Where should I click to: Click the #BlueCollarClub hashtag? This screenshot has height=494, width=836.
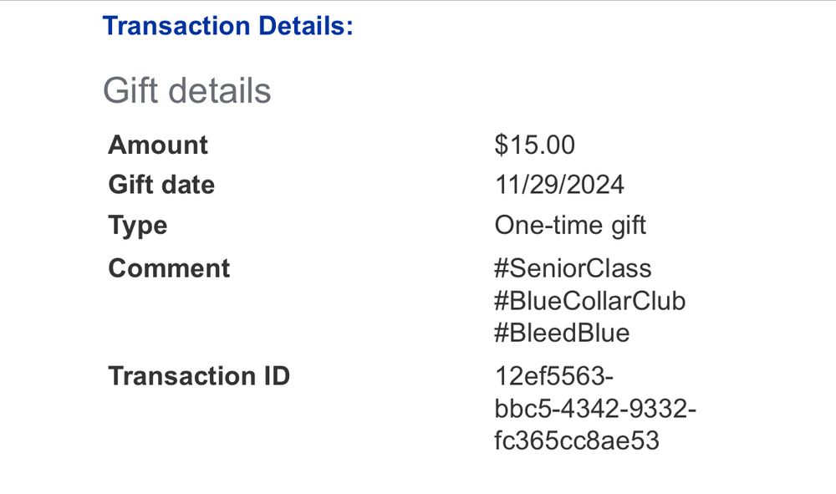[x=589, y=301]
